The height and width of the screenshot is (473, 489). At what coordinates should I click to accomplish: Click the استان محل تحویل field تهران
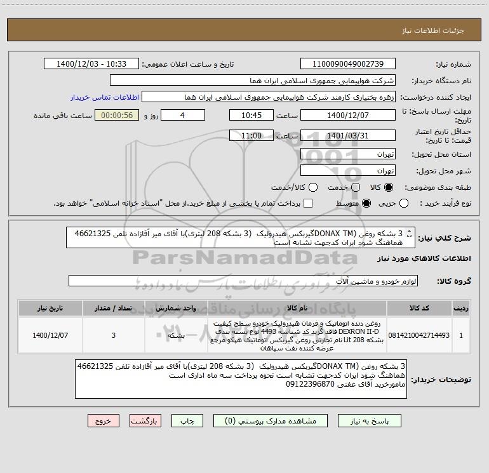click(348, 154)
